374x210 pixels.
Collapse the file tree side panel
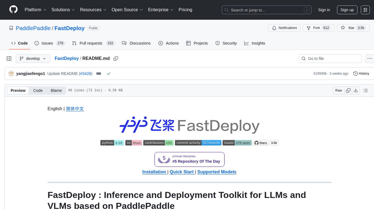[x=9, y=59]
